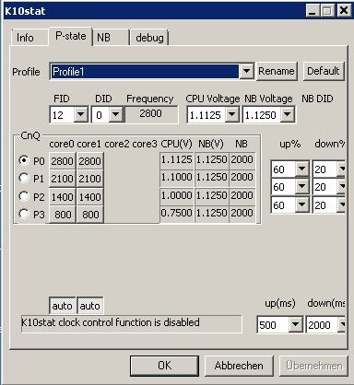This screenshot has width=354, height=385.
Task: Click CPU(V) cell 1.1000 for P1
Action: (x=177, y=178)
